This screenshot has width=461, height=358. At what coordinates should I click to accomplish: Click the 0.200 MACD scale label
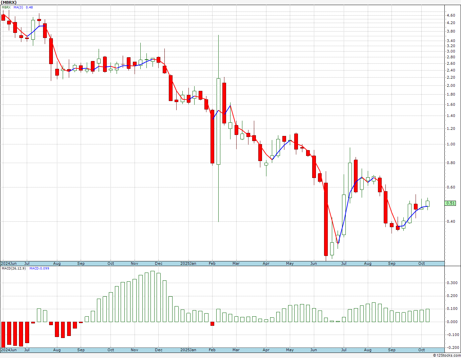(x=452, y=296)
